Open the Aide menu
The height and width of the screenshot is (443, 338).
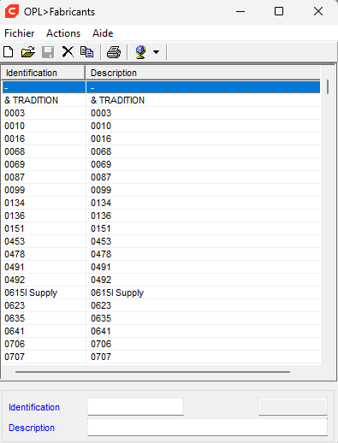click(103, 33)
